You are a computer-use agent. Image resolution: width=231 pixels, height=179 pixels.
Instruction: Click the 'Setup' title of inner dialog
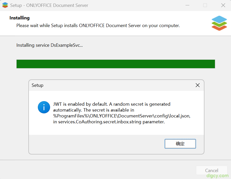pyautogui.click(x=37, y=85)
